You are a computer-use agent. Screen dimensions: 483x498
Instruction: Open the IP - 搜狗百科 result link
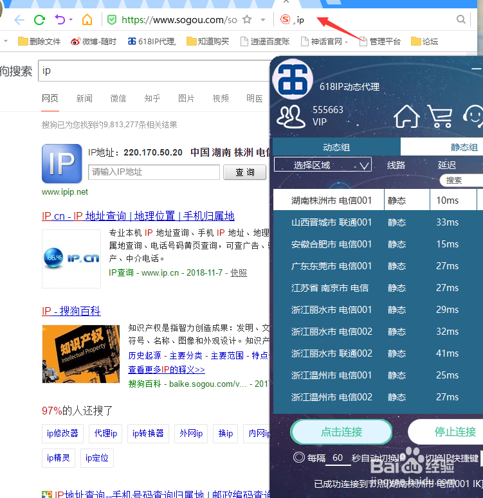(x=71, y=311)
